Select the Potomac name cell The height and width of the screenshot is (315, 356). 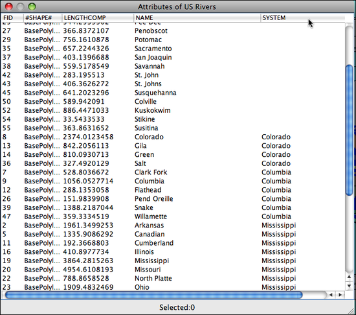click(148, 40)
